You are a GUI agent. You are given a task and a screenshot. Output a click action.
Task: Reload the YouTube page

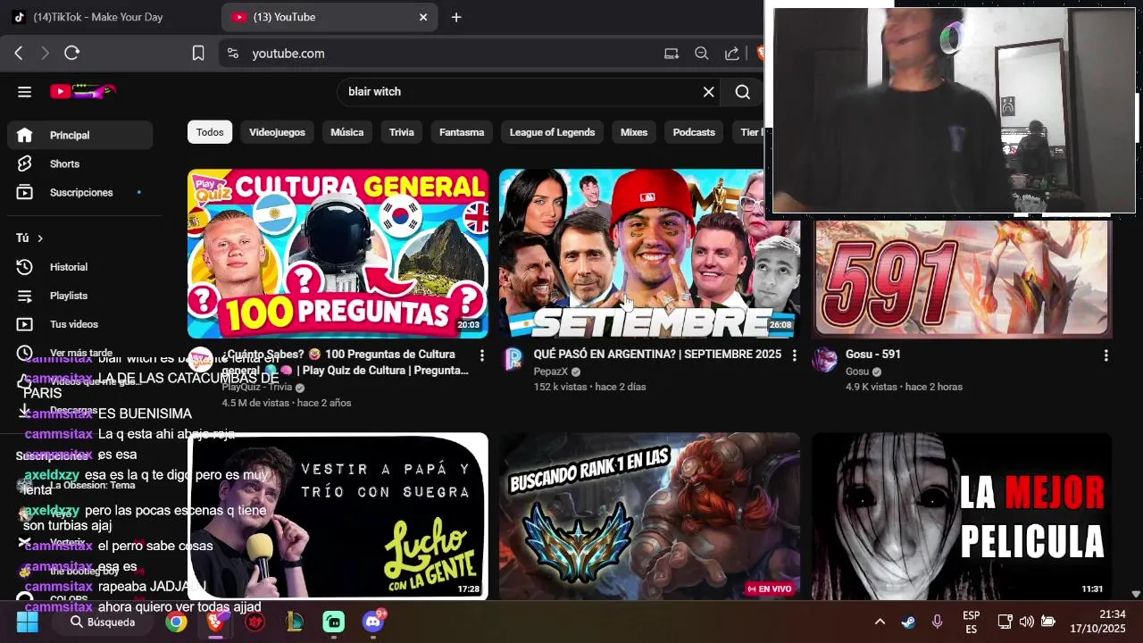click(x=72, y=54)
